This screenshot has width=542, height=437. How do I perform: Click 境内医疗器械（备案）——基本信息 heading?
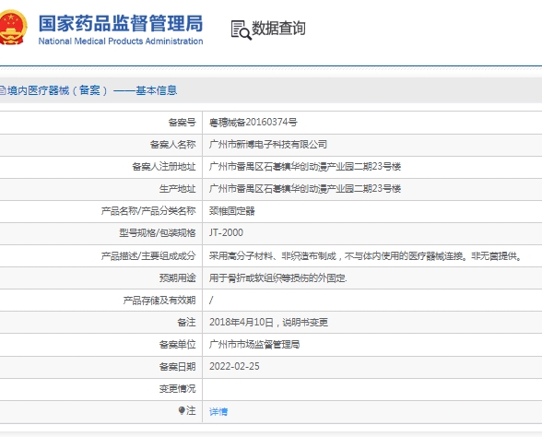pyautogui.click(x=92, y=90)
